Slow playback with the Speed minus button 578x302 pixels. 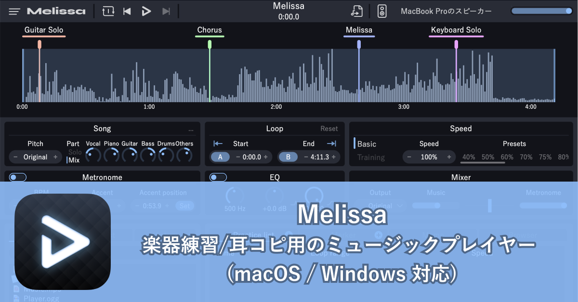[x=409, y=157]
